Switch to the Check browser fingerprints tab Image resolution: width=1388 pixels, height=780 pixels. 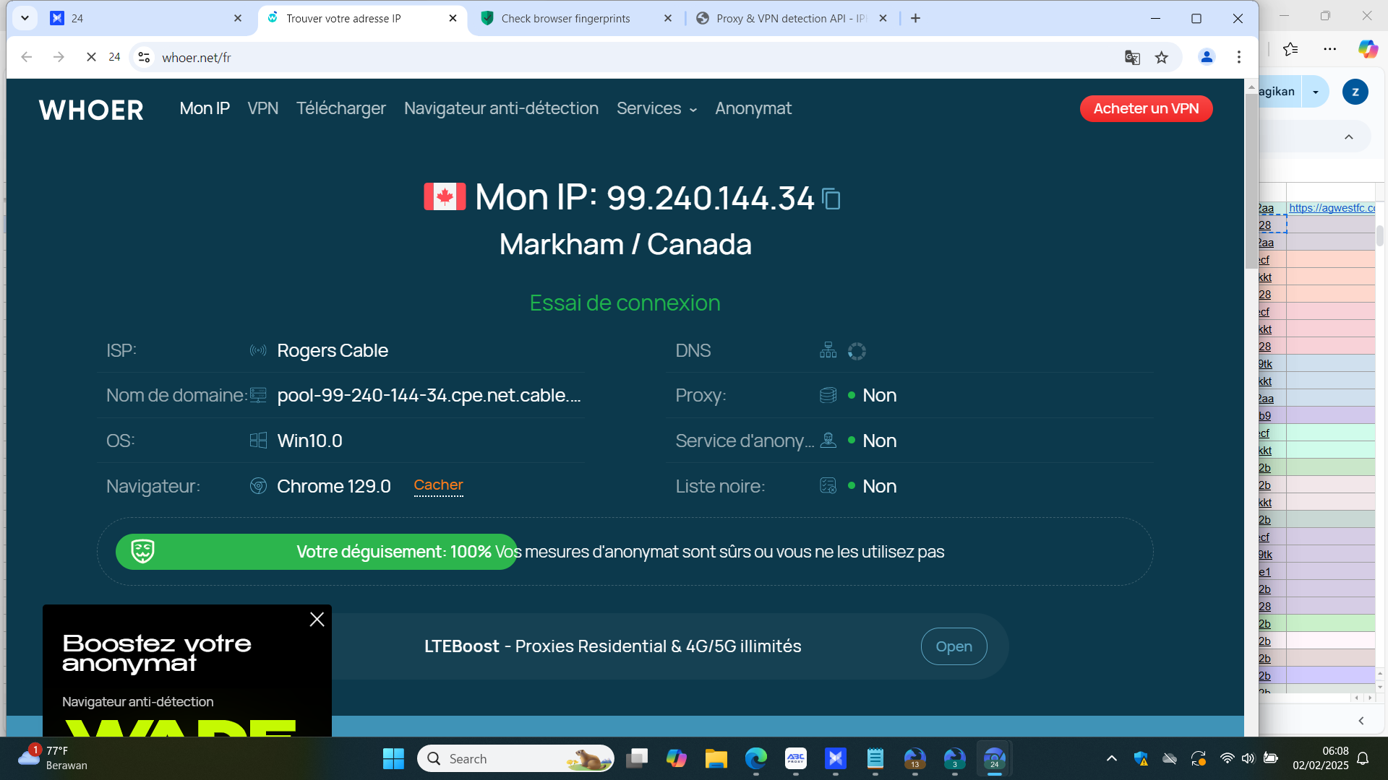[x=566, y=19]
